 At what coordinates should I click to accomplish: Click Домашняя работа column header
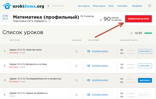[x=129, y=40]
